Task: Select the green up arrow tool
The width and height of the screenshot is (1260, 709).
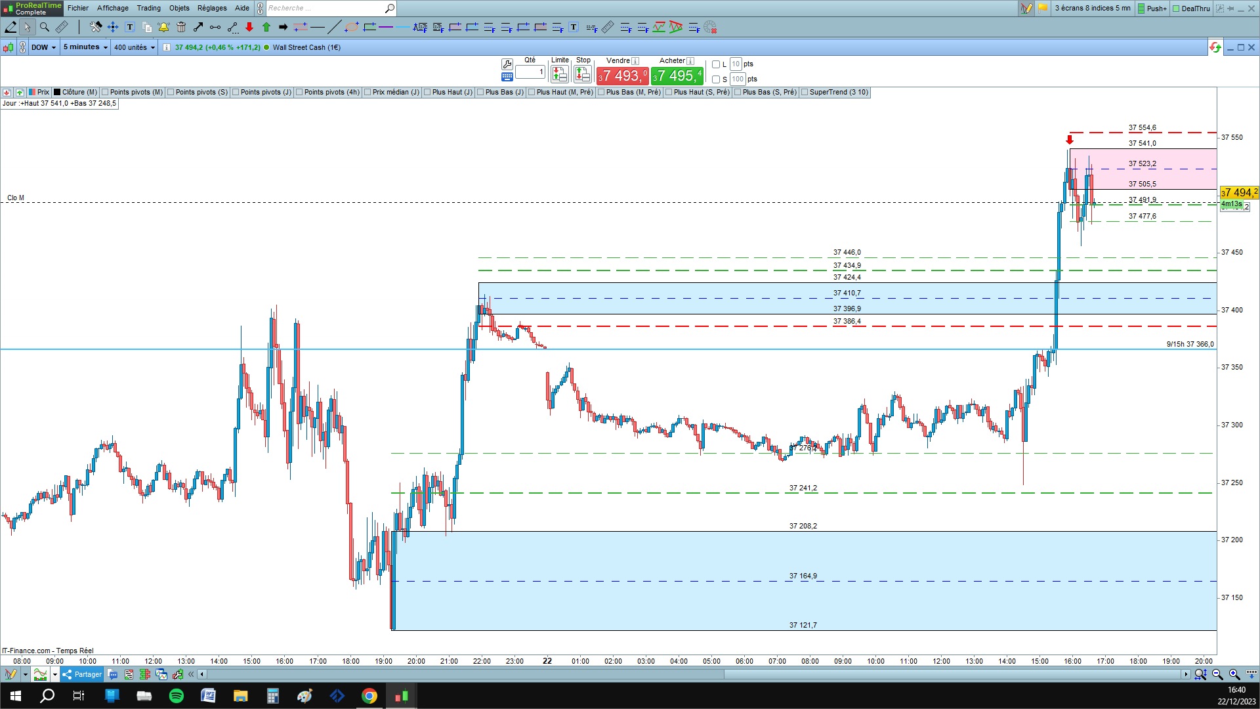Action: (x=266, y=27)
